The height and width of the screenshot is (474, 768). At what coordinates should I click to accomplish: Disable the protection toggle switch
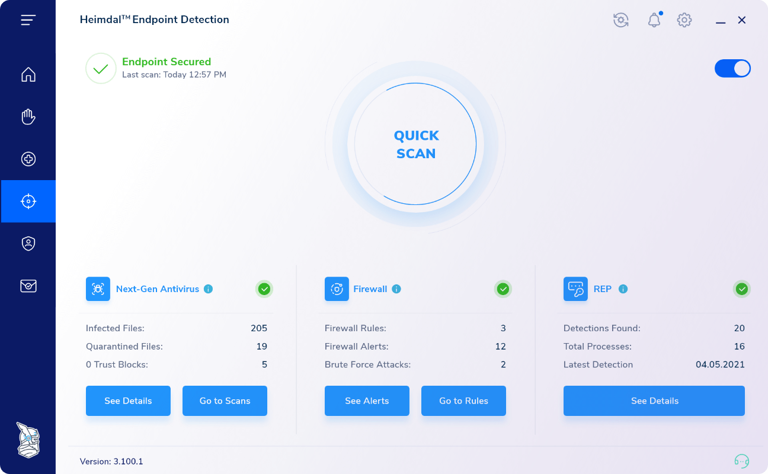click(x=732, y=68)
